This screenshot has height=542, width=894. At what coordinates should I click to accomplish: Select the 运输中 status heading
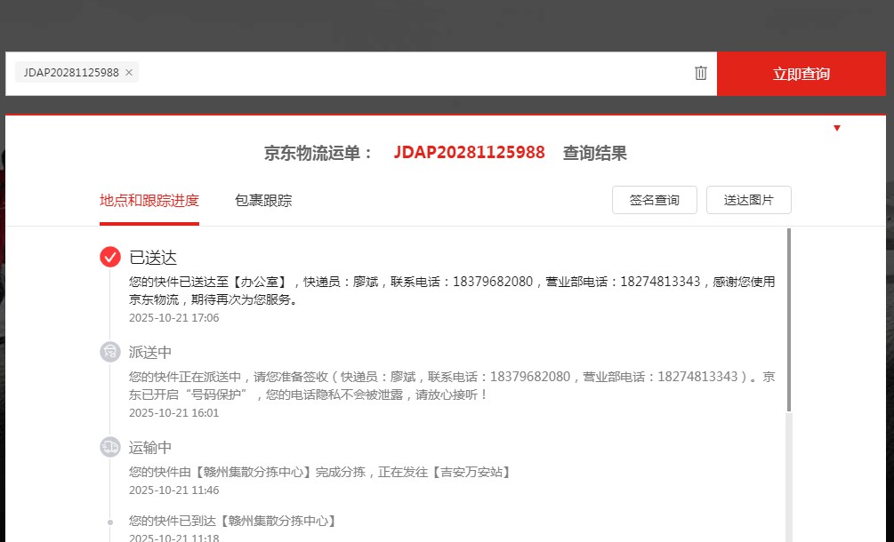click(x=150, y=448)
